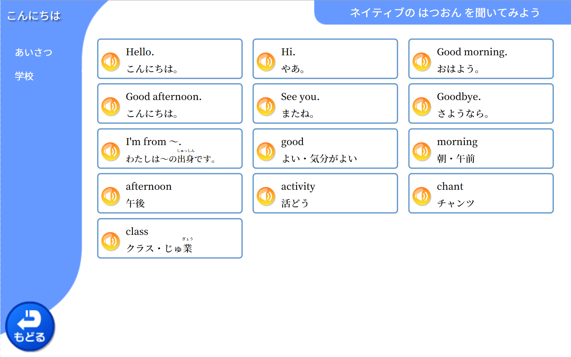Click the ネイティブのはつおん header banner
The height and width of the screenshot is (357, 571).
444,13
